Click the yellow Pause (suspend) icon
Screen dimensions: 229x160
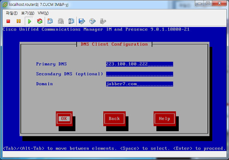point(19,21)
